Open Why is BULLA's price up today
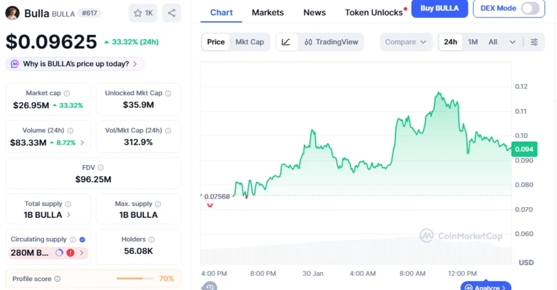The height and width of the screenshot is (290, 557). tap(75, 64)
